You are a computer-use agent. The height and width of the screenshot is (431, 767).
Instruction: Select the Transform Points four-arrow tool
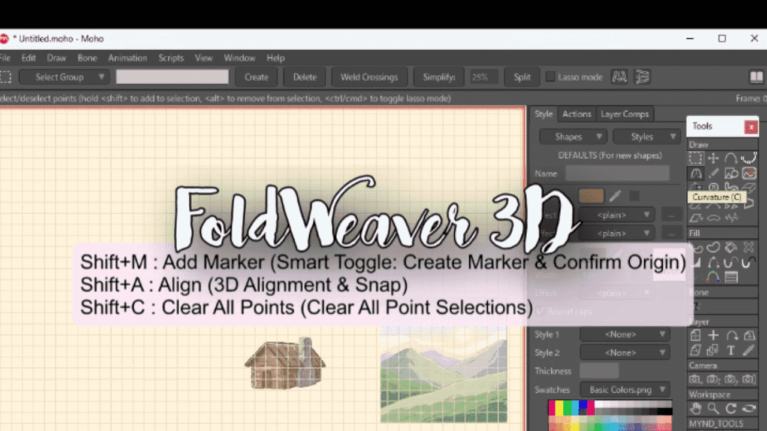[x=713, y=158]
